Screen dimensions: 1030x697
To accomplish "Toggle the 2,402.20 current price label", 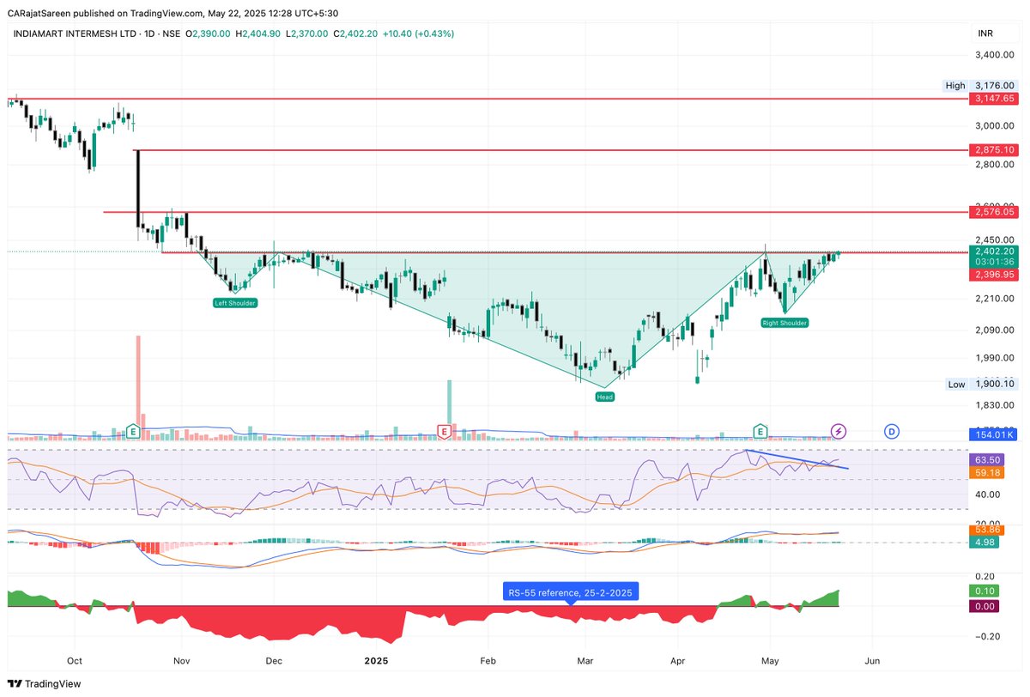I will pyautogui.click(x=993, y=252).
